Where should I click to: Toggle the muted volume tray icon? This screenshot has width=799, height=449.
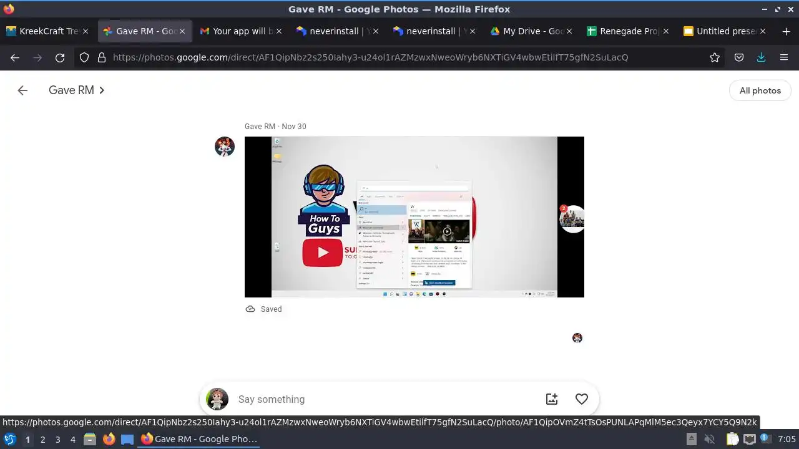tap(710, 439)
